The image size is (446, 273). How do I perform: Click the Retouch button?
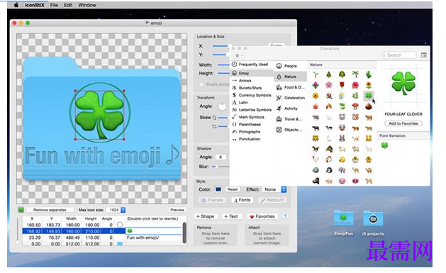pos(272,200)
